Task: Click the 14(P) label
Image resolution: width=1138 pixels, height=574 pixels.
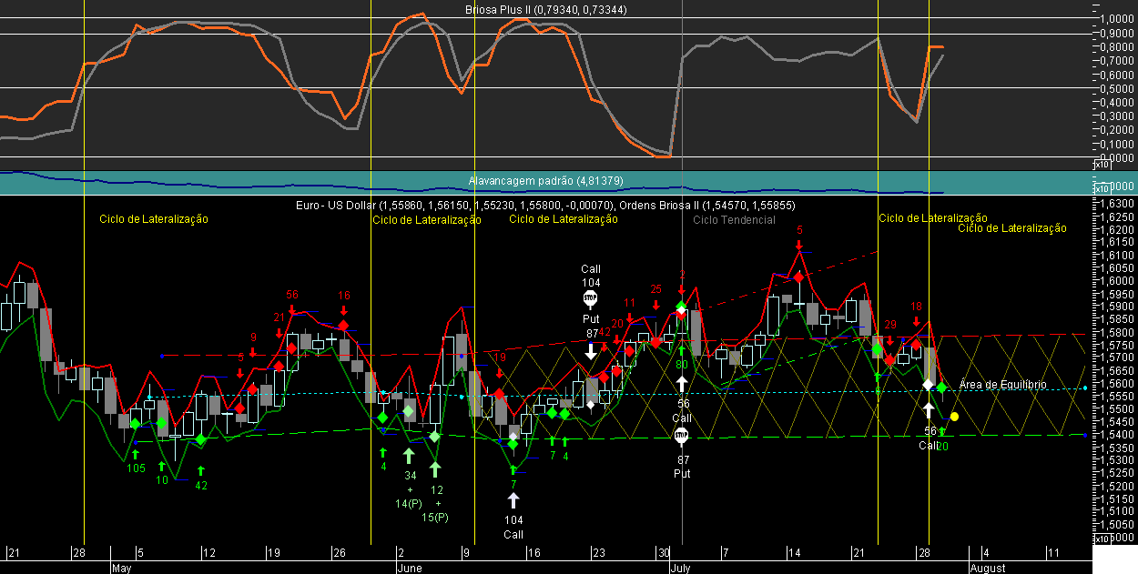Action: coord(409,504)
